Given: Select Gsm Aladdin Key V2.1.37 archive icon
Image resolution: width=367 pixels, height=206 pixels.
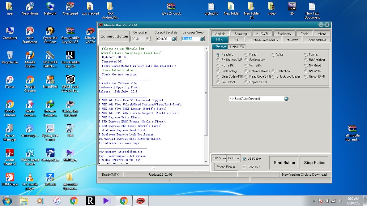Looking at the screenshot, I should pyautogui.click(x=70, y=35).
